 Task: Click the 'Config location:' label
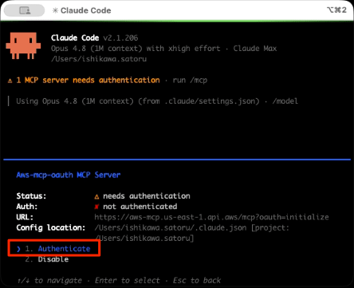pyautogui.click(x=51, y=228)
